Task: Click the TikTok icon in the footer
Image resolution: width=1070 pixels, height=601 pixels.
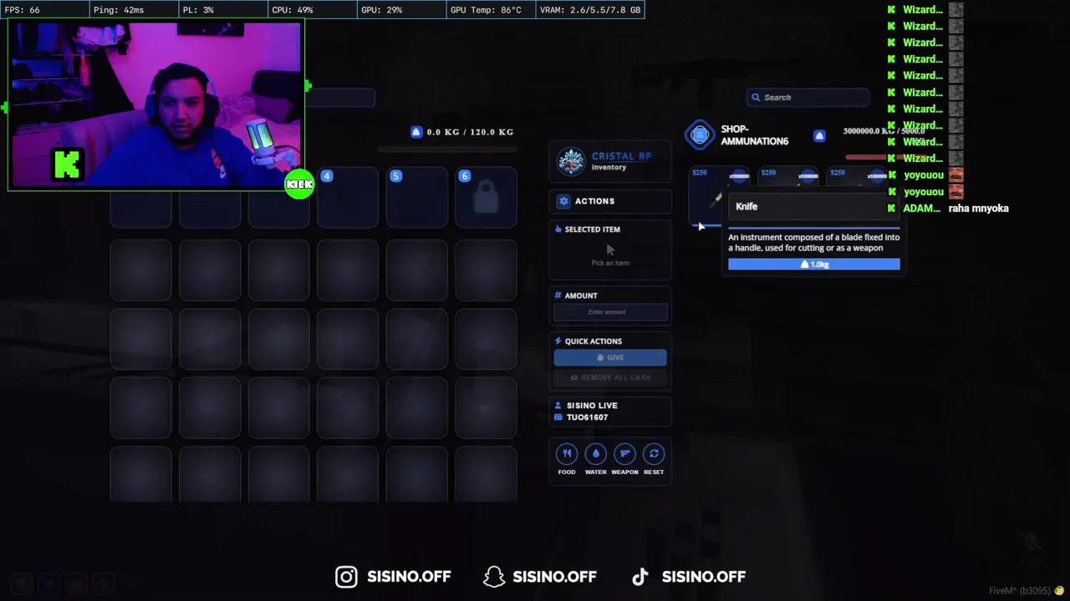Action: pyautogui.click(x=640, y=577)
